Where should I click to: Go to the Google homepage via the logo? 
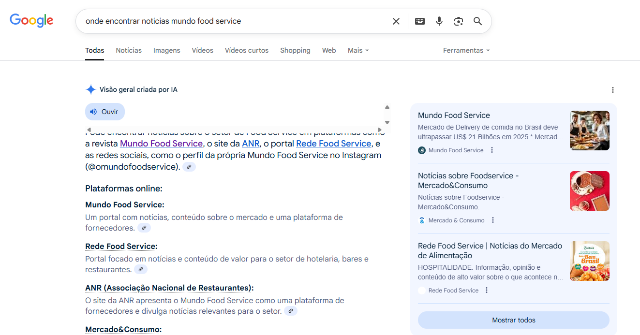pos(31,20)
